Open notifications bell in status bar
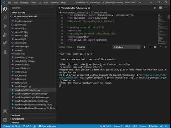The height and width of the screenshot is (128, 171). (x=166, y=126)
